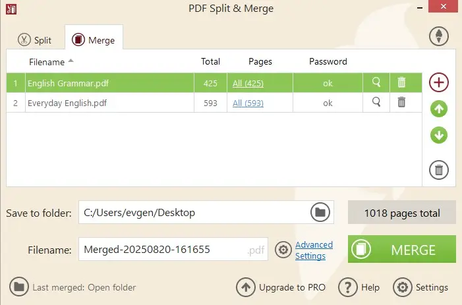
Task: Sort the list by Filename column header
Action: click(47, 62)
